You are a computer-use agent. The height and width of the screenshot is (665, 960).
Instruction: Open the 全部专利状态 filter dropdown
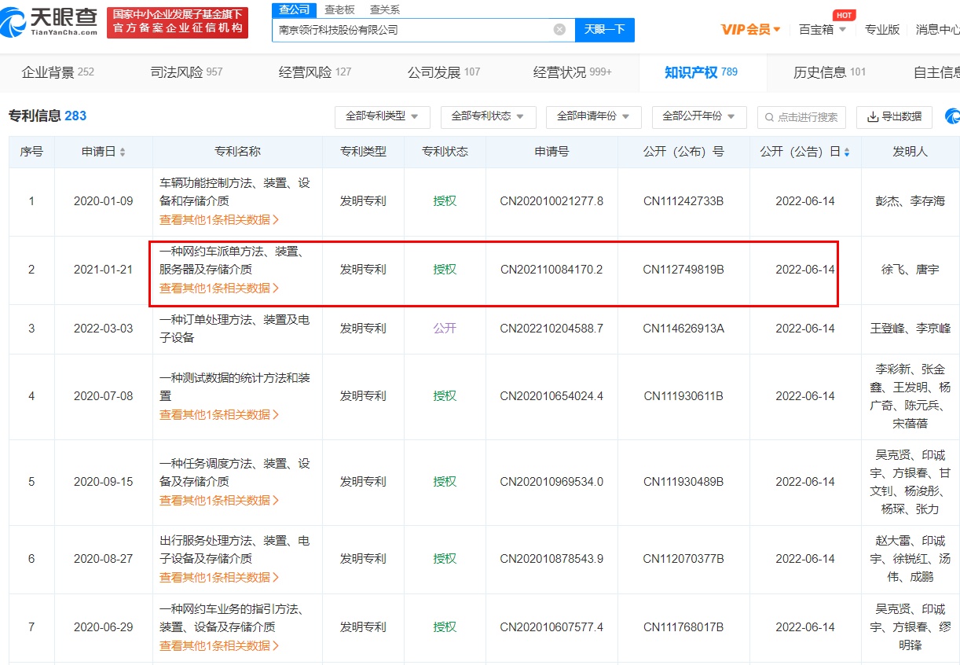tap(488, 116)
